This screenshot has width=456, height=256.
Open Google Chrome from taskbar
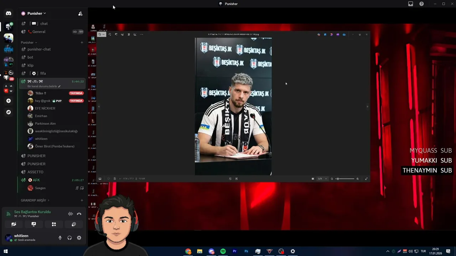tap(188, 251)
